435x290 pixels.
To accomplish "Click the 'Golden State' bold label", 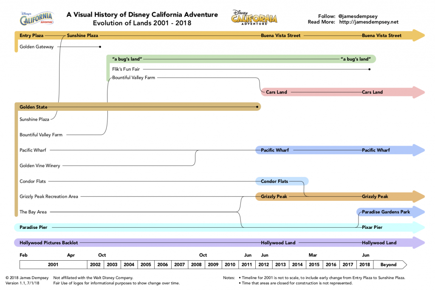I will [33, 107].
